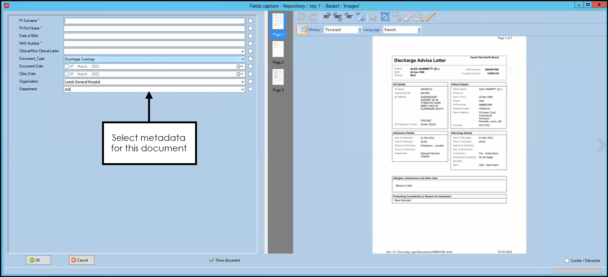This screenshot has width=608, height=277.
Task: Toggle the Cocher / Décocher checkbox
Action: (x=567, y=260)
